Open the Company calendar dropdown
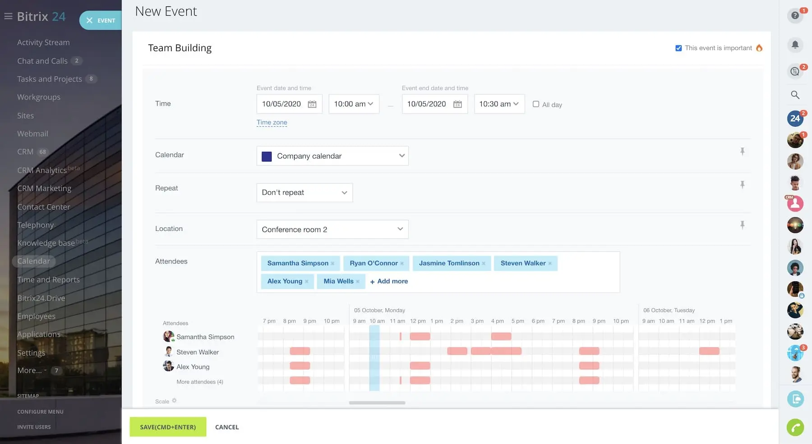812x444 pixels. [332, 156]
